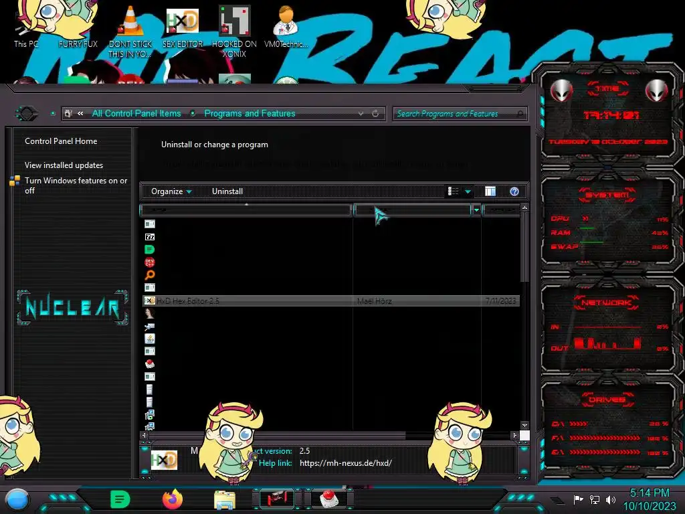Image resolution: width=685 pixels, height=514 pixels.
Task: Open the Action Center flag tray icon
Action: coord(578,499)
